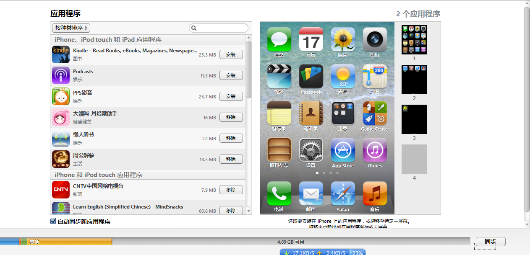
Task: Click the 大姨吗 app icon
Action: pyautogui.click(x=61, y=117)
